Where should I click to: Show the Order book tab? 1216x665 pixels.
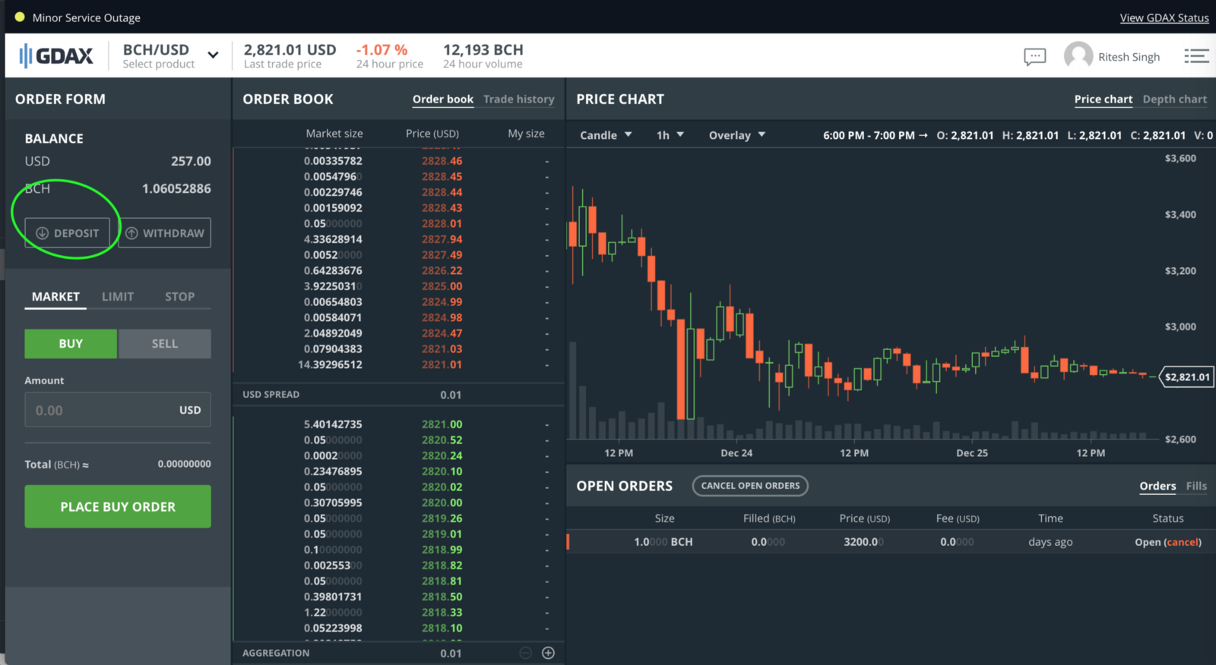443,99
